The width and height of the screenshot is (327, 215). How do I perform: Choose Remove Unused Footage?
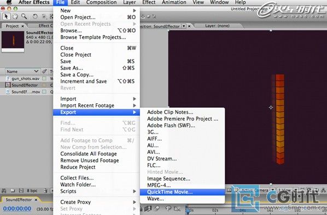(x=97, y=160)
